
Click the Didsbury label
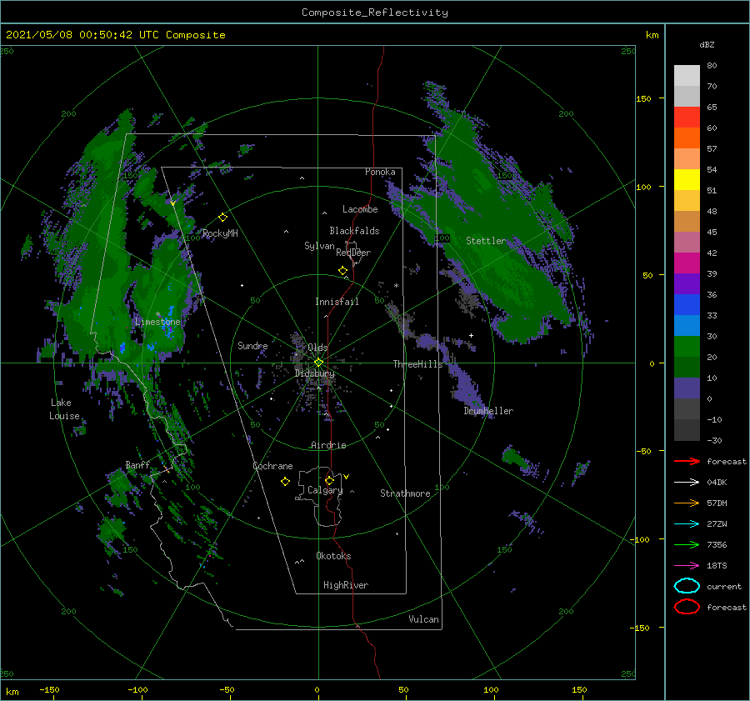(315, 373)
